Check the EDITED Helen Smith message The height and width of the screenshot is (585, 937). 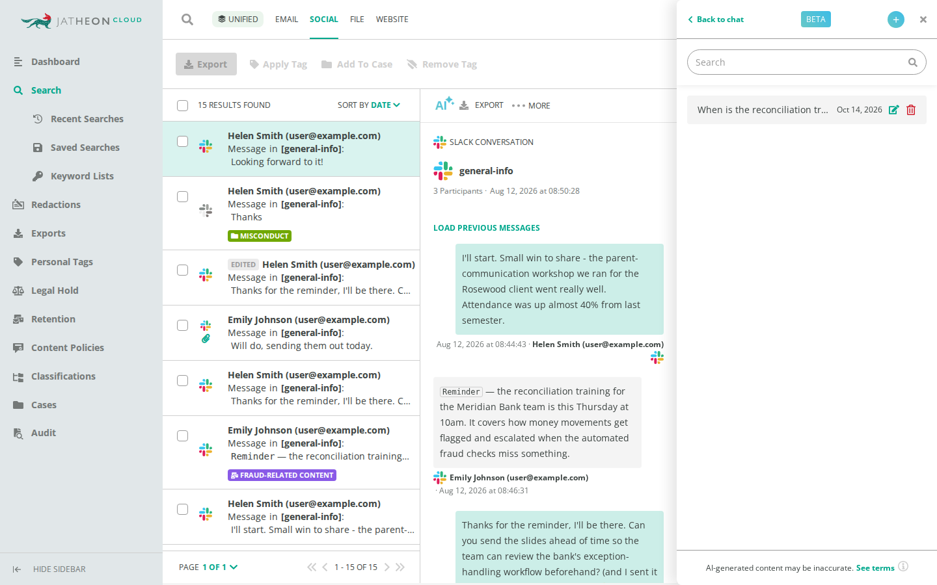click(183, 270)
